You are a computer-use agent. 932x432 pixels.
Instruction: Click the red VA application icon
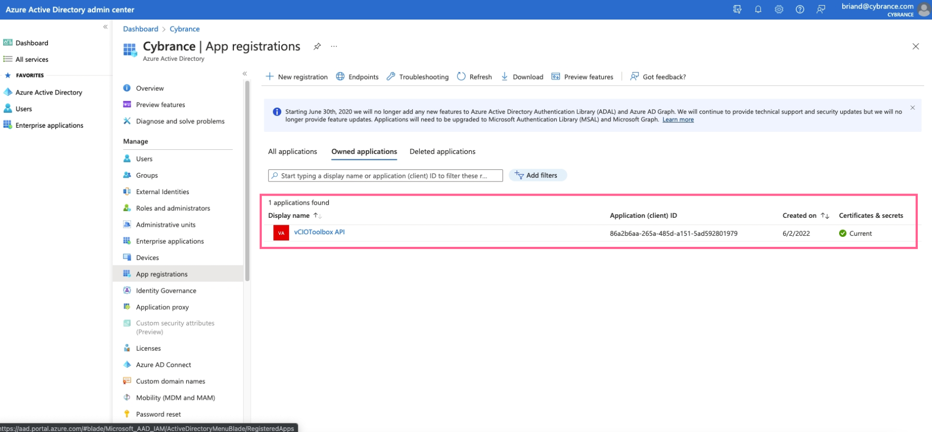click(x=281, y=233)
